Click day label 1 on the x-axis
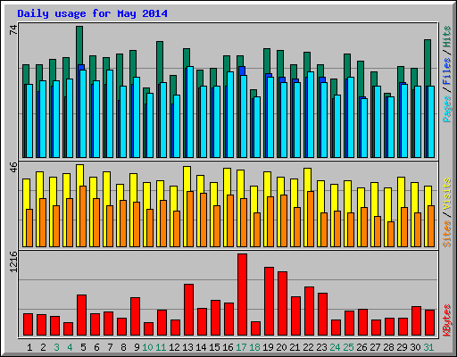This screenshot has height=357, width=457. [x=29, y=347]
